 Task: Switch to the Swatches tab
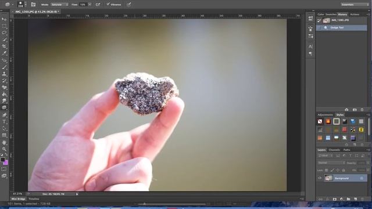331,15
